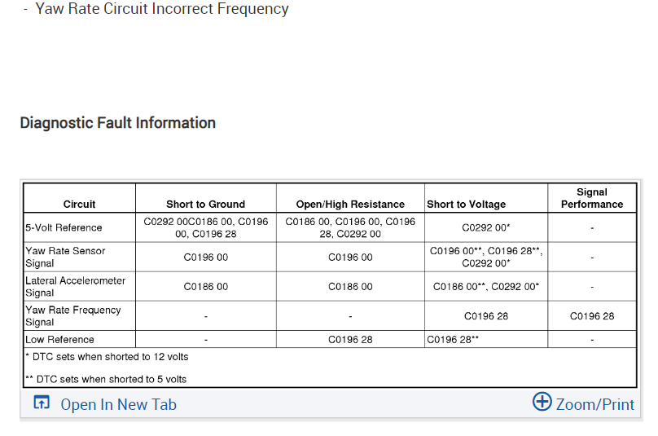This screenshot has height=436, width=658.
Task: Click the Circuit column header
Action: 79,205
